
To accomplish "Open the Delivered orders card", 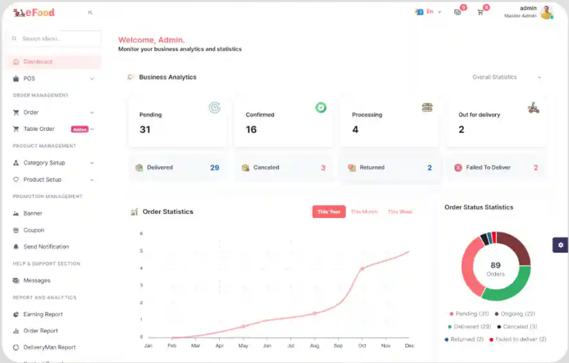I will click(x=178, y=168).
